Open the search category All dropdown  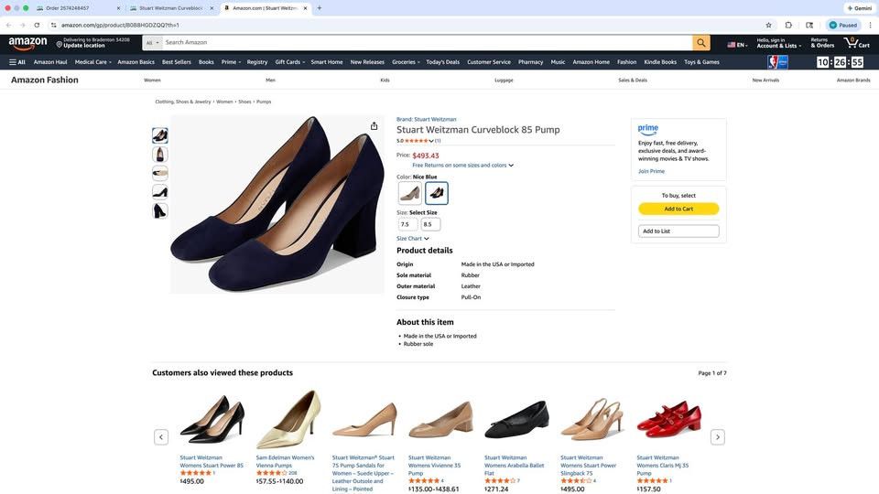click(153, 43)
